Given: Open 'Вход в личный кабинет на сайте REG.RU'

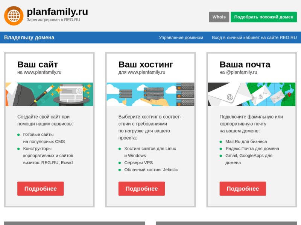Looking at the screenshot, I should pos(254,37).
